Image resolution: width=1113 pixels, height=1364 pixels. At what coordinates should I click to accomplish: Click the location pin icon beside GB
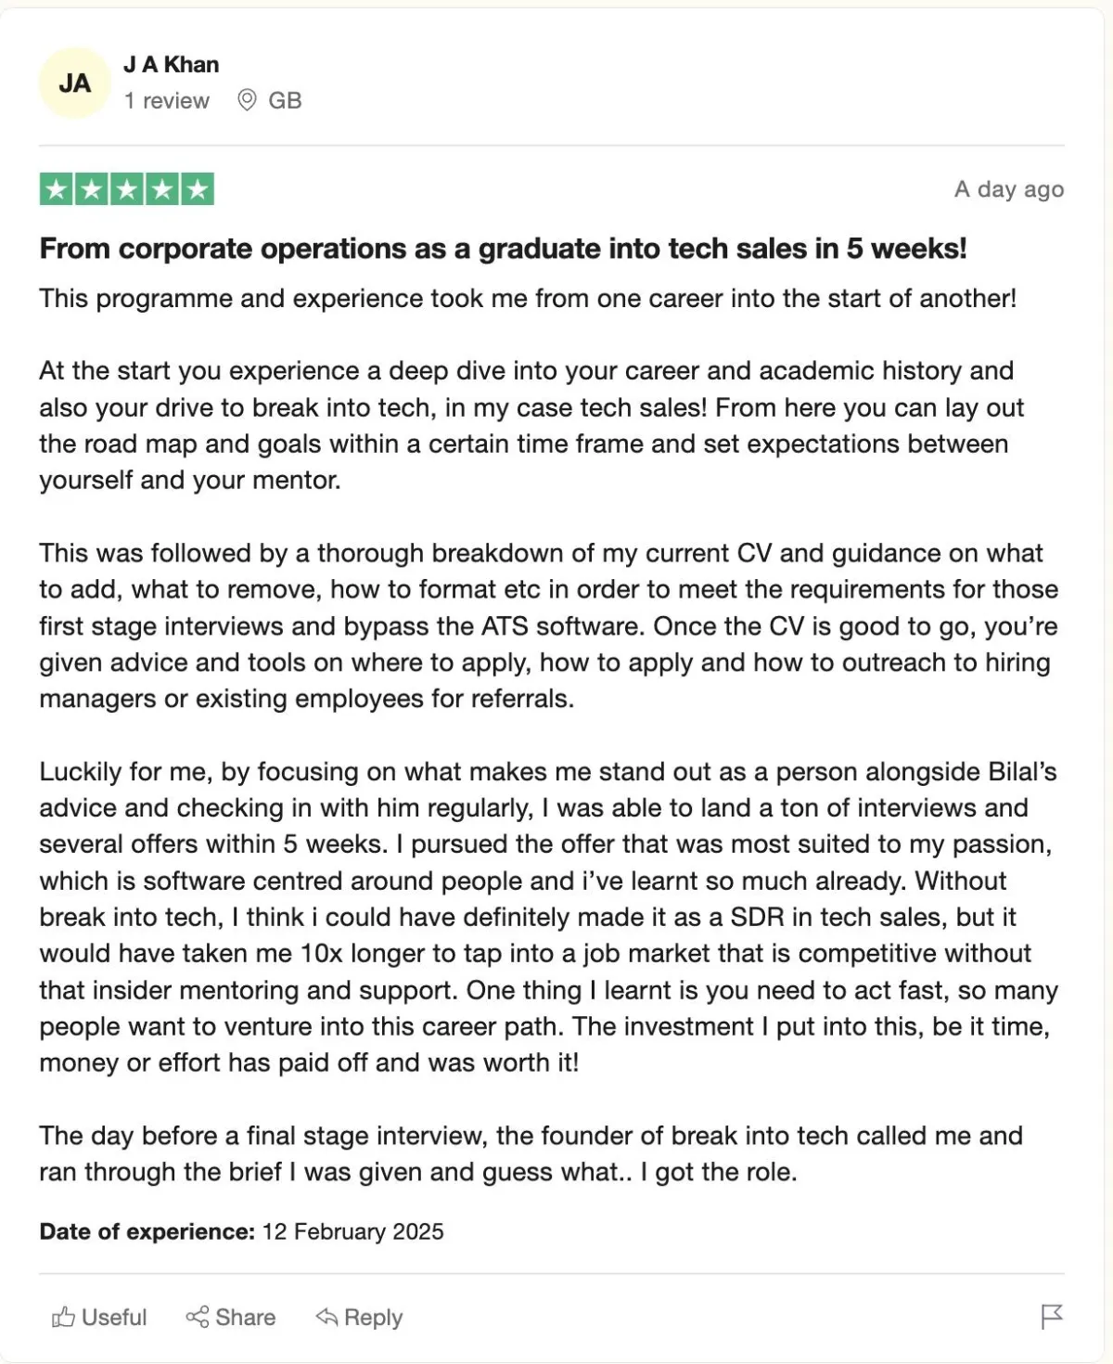pos(247,100)
